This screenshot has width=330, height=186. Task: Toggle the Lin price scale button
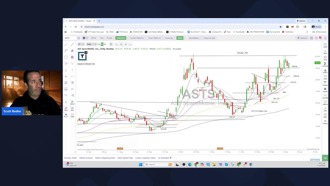click(x=130, y=44)
